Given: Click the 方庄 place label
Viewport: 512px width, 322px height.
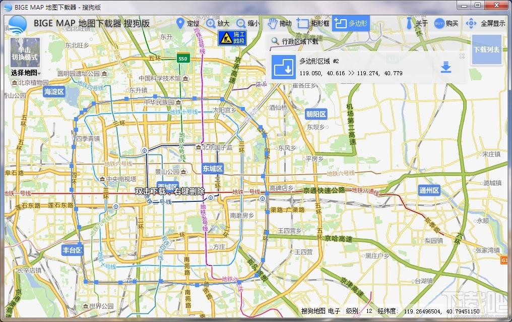Looking at the screenshot, I should [219, 247].
